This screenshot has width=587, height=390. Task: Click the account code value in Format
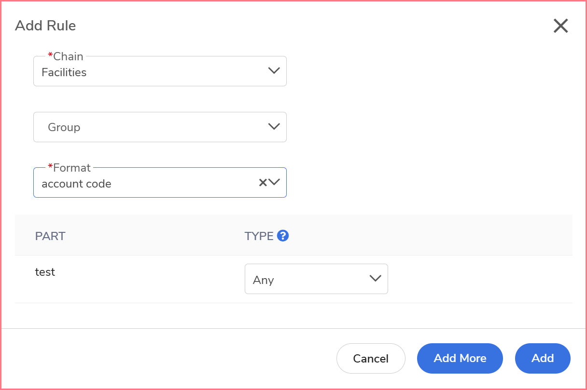pyautogui.click(x=76, y=184)
